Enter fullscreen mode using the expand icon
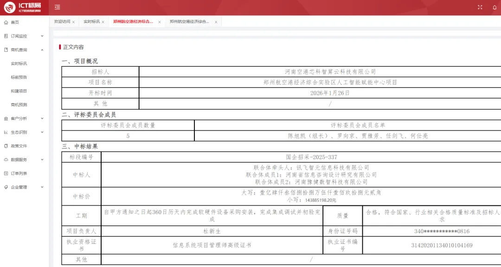This screenshot has width=501, height=267. click(480, 7)
